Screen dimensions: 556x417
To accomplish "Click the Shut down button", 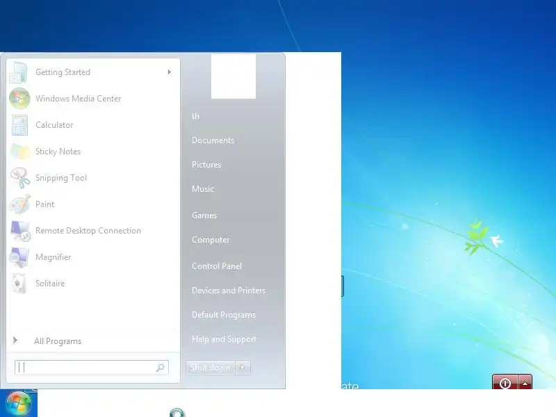I will click(x=211, y=368).
